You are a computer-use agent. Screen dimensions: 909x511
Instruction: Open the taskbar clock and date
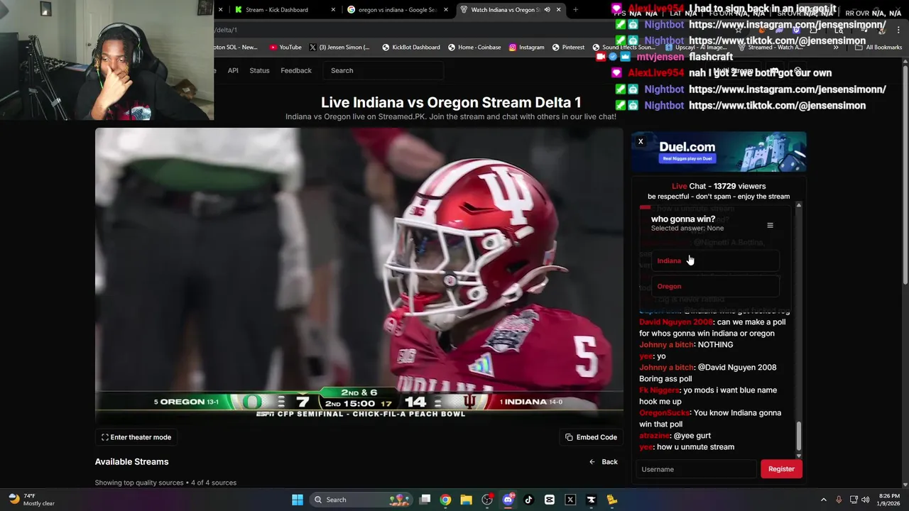tap(889, 500)
